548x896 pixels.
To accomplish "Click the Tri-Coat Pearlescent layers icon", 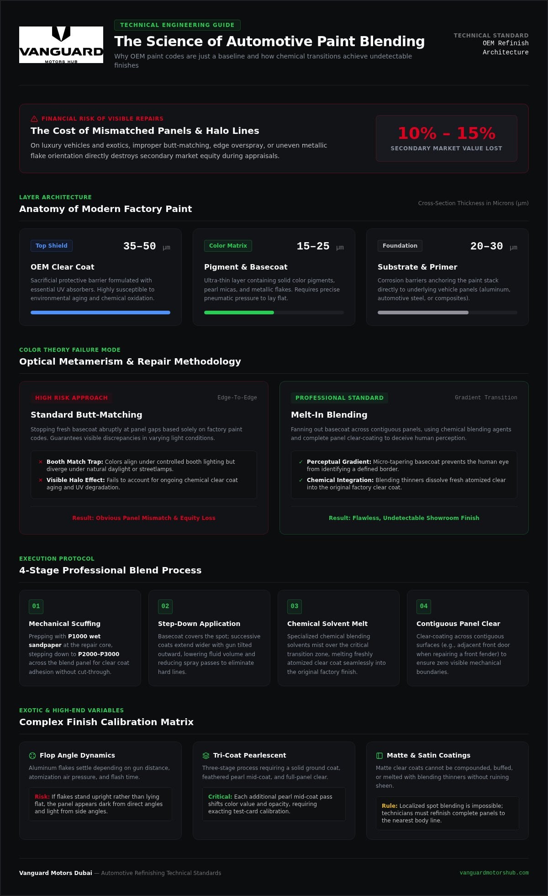I will tap(206, 756).
